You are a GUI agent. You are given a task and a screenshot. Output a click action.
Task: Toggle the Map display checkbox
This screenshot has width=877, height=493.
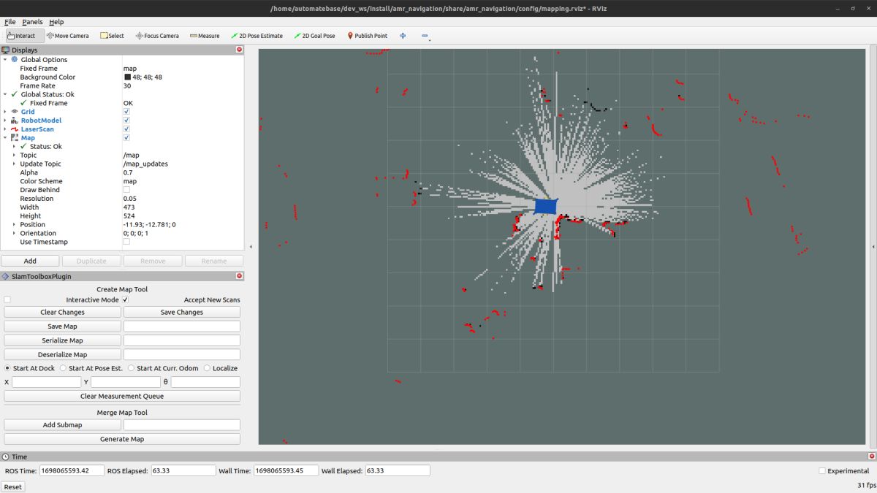coord(126,138)
